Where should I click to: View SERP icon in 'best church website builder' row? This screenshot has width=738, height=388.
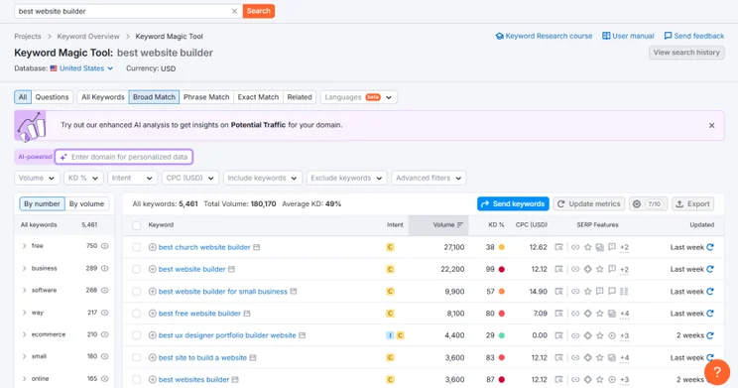(x=558, y=247)
